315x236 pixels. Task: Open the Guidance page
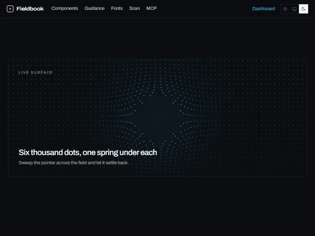click(94, 8)
